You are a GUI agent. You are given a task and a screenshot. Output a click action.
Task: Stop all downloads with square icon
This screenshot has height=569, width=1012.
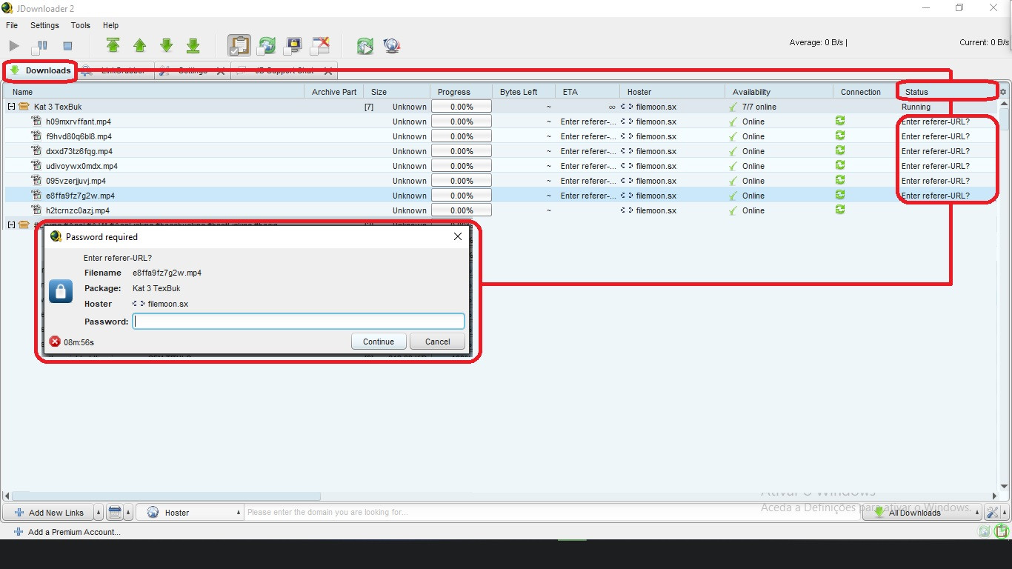pyautogui.click(x=67, y=46)
